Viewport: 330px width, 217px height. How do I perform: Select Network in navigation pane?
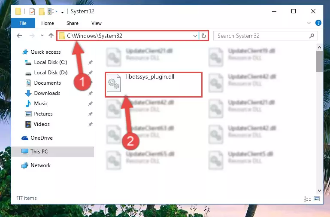(x=40, y=165)
